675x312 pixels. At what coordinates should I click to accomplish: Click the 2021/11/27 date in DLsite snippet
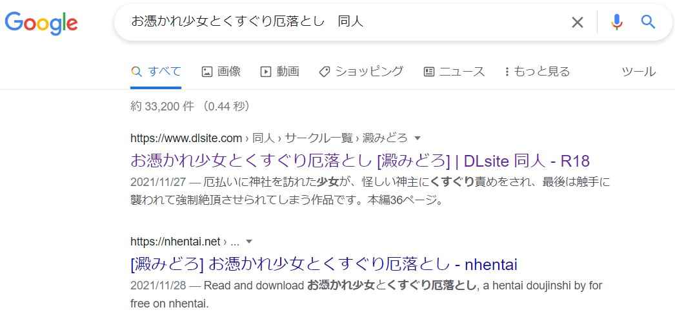158,182
